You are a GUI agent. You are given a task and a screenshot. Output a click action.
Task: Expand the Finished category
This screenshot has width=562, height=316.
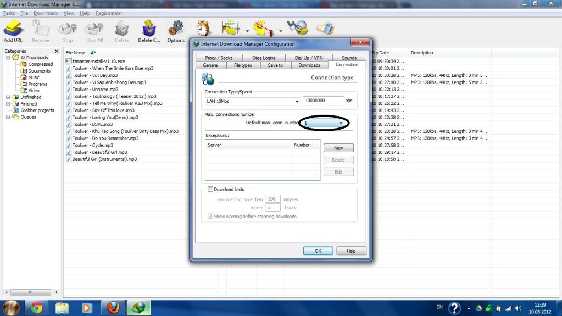(8, 104)
